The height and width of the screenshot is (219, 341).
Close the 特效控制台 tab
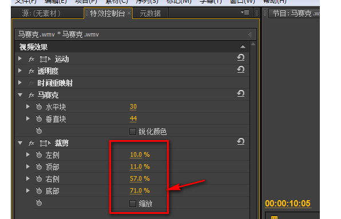pyautogui.click(x=129, y=13)
